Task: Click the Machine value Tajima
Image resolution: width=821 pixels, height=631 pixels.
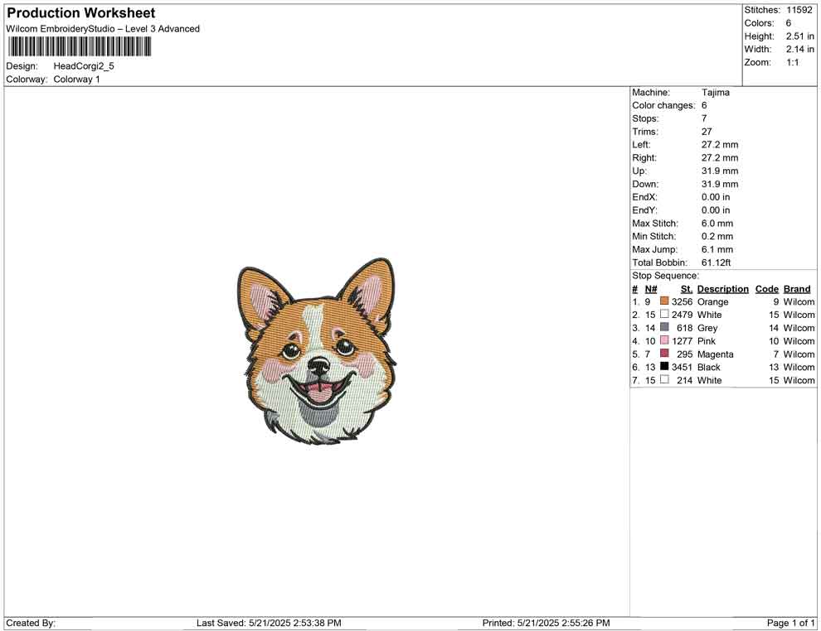Action: (715, 93)
